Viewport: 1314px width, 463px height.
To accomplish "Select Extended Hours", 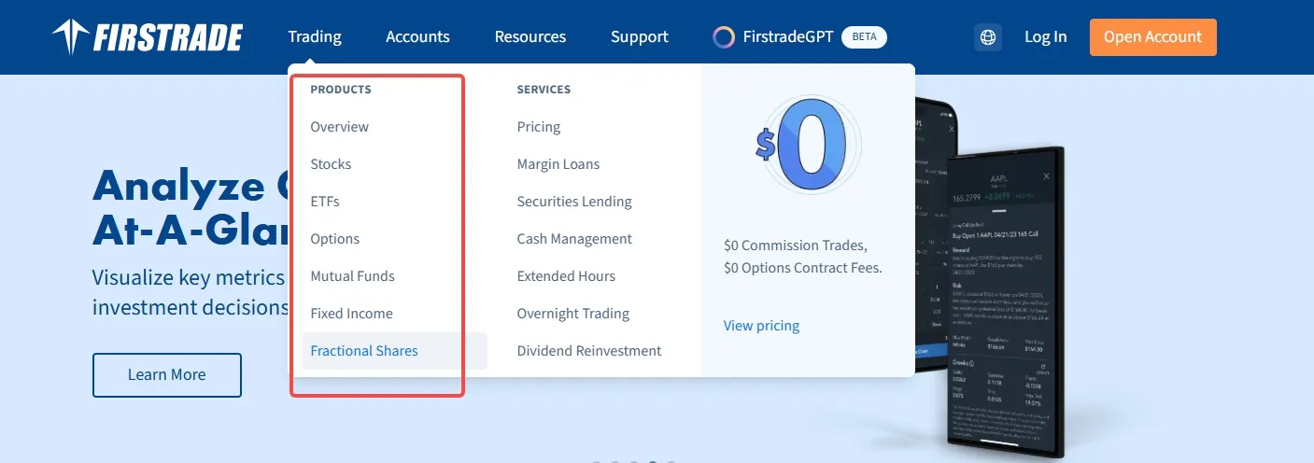I will click(566, 276).
